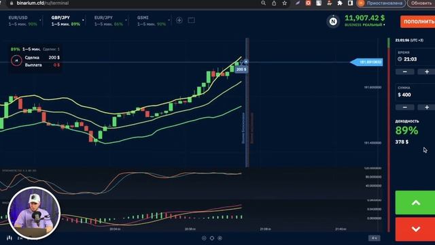
Task: Open the chart type candlestick icon
Action: pyautogui.click(x=10, y=238)
